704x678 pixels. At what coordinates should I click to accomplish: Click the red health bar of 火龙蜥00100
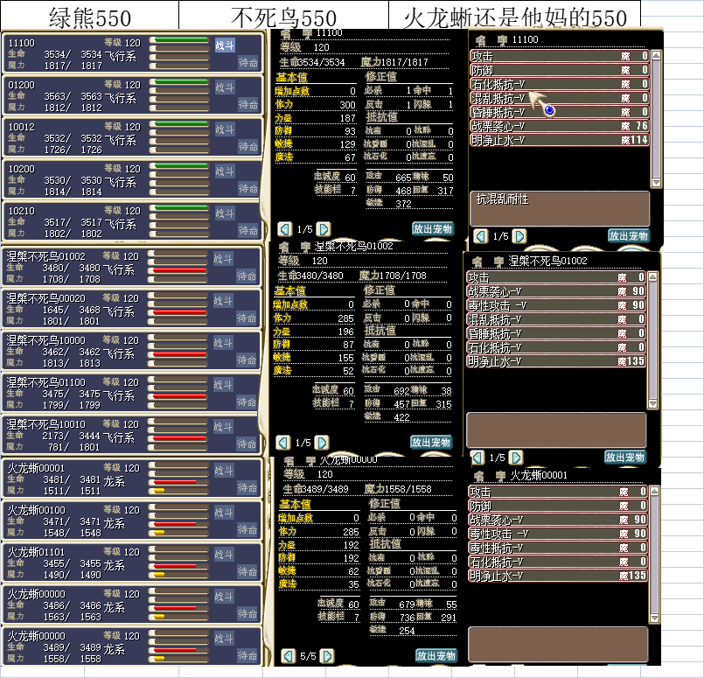(x=175, y=523)
